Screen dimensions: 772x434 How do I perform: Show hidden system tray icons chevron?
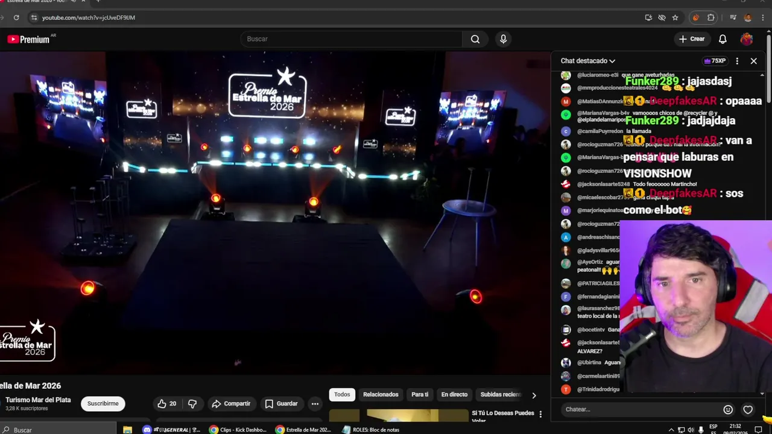tap(671, 430)
